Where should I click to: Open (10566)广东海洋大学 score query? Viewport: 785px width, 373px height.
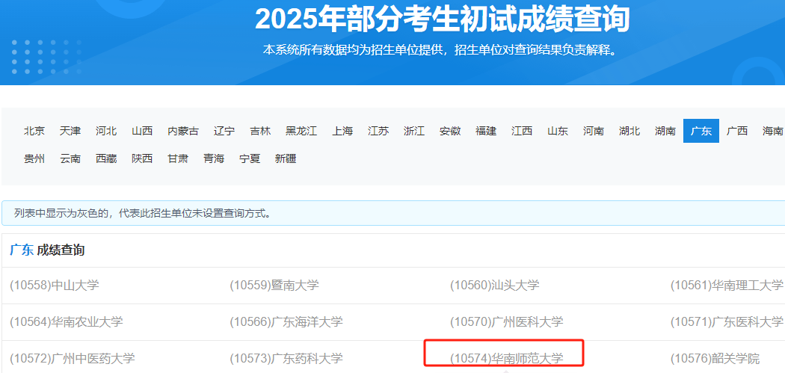pos(286,322)
